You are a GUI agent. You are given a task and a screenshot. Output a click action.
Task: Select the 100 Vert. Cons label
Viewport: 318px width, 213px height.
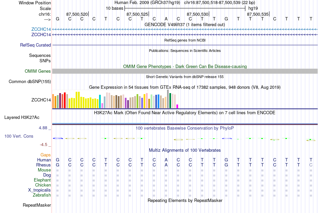pos(19,136)
